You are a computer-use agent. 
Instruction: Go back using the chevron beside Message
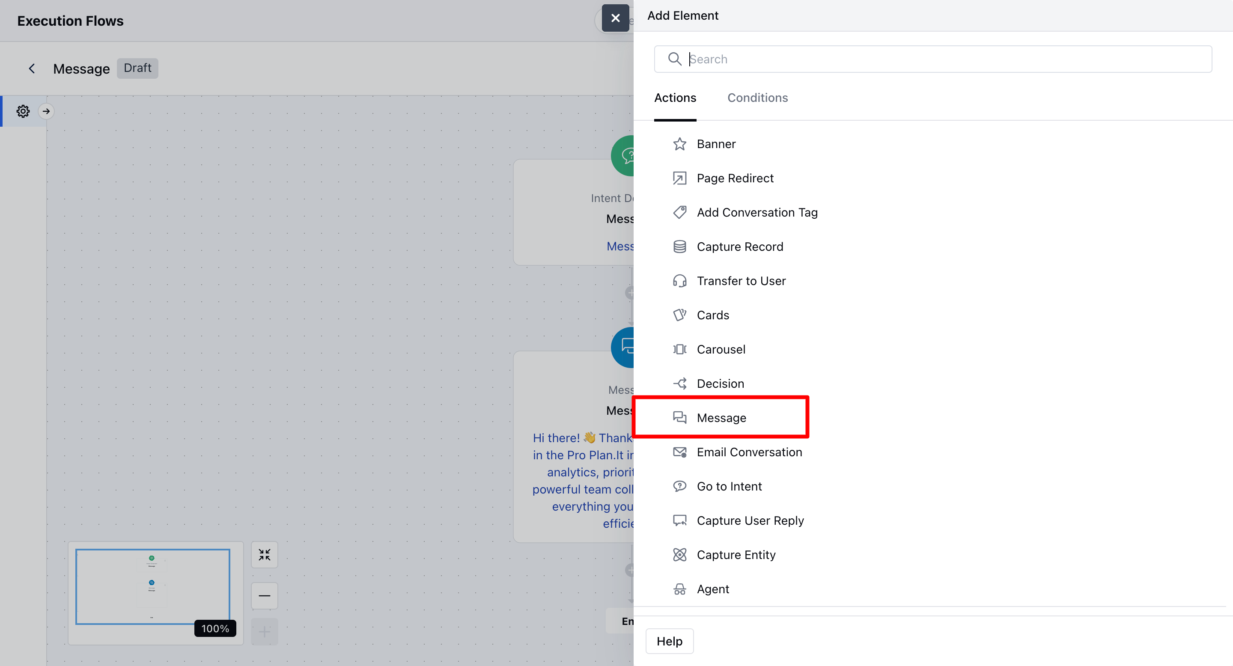32,68
